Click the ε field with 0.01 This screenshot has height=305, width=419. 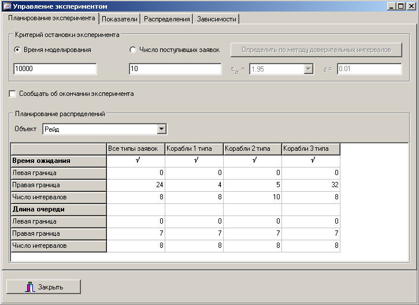(x=369, y=69)
